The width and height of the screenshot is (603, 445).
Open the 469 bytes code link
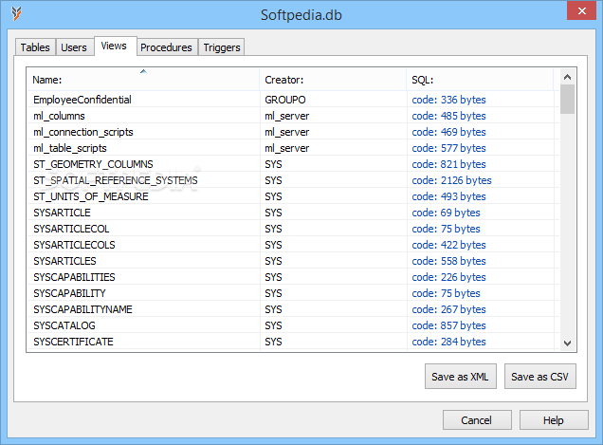point(448,132)
